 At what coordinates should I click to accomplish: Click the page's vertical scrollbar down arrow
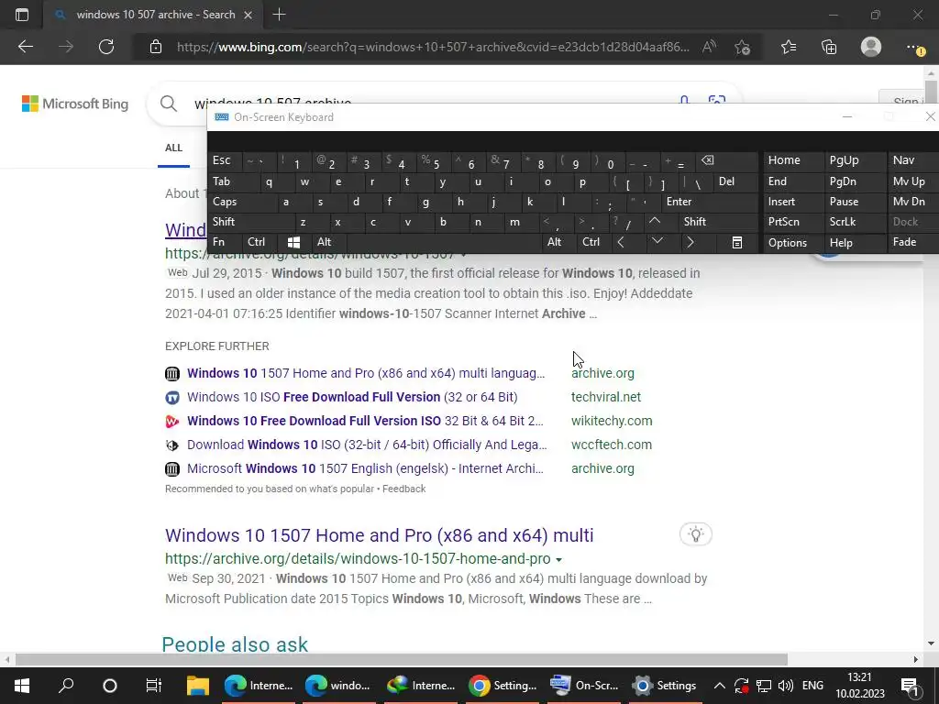931,643
